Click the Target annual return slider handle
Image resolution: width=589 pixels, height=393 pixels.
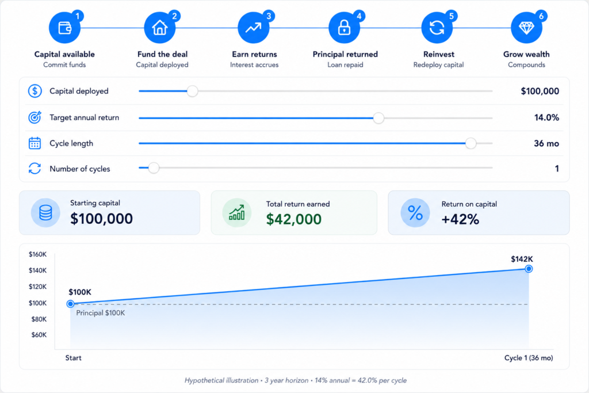click(x=378, y=118)
